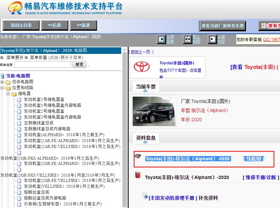
Task: Open 发动机室1号继电器盒 document
Action: (44, 99)
